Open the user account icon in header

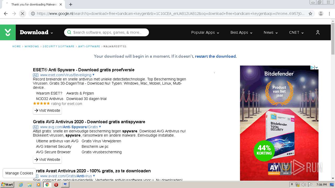318,32
